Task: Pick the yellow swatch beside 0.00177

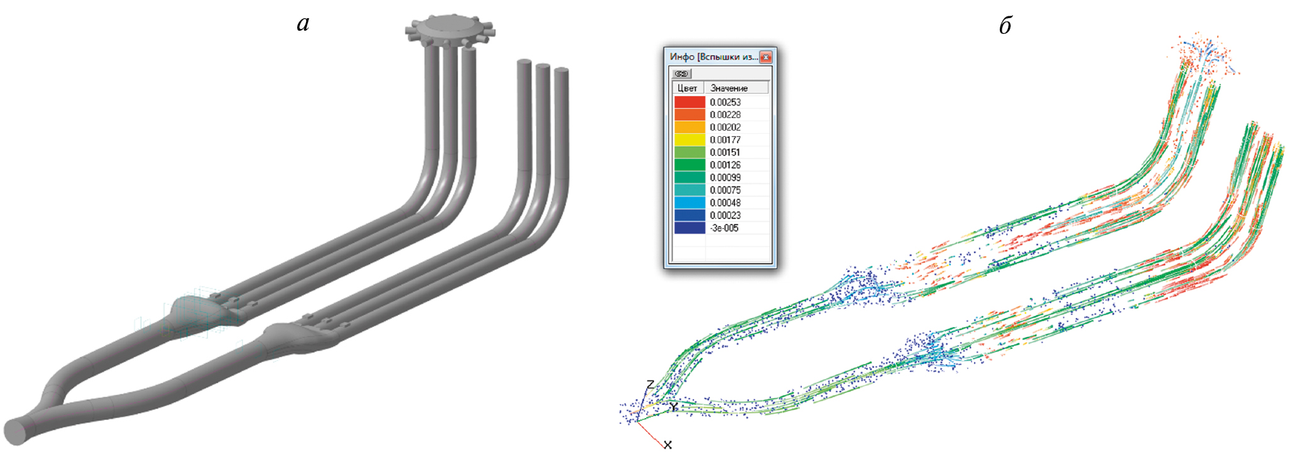Action: (689, 140)
